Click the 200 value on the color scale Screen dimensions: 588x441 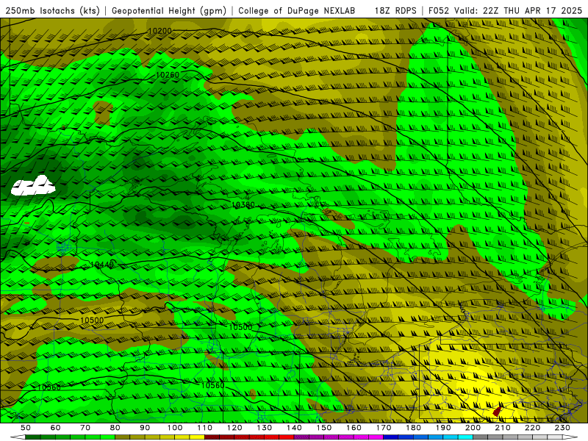[473, 428]
